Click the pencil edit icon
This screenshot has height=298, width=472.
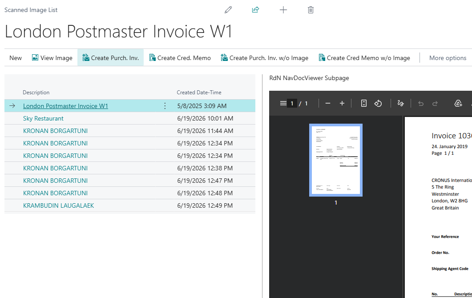[x=228, y=10]
